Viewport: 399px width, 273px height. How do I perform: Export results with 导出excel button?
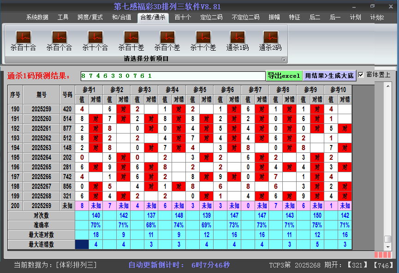click(x=284, y=76)
